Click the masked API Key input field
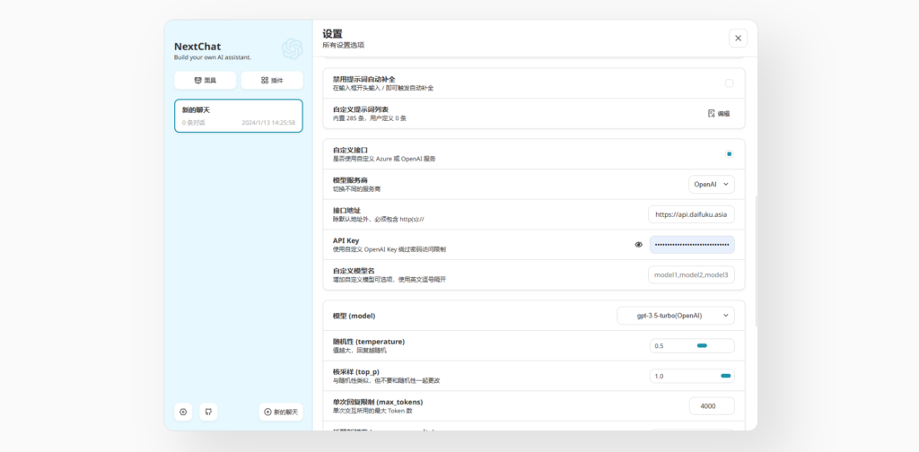This screenshot has width=919, height=452. pos(691,244)
